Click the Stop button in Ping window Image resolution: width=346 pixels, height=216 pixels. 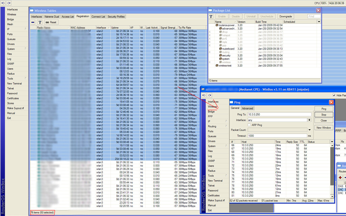(324, 115)
